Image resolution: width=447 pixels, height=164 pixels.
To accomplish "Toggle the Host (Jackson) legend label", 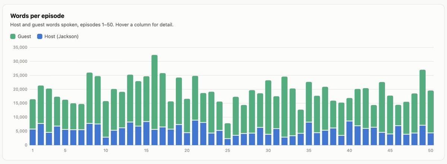I will click(61, 36).
